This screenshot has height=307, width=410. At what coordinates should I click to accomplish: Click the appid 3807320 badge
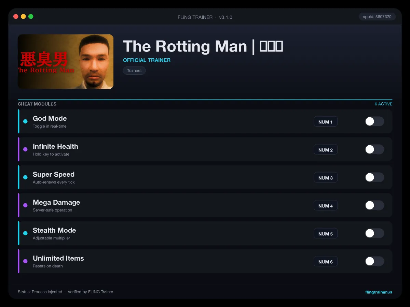[x=377, y=17]
